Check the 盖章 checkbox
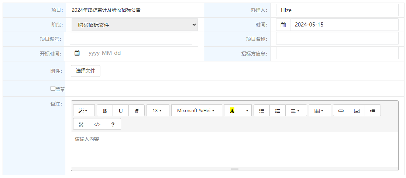The height and width of the screenshot is (178, 406). coord(53,89)
